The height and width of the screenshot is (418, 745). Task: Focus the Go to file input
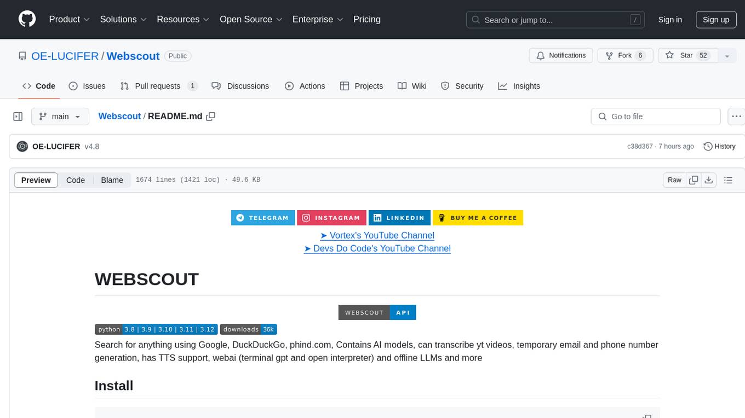point(656,117)
